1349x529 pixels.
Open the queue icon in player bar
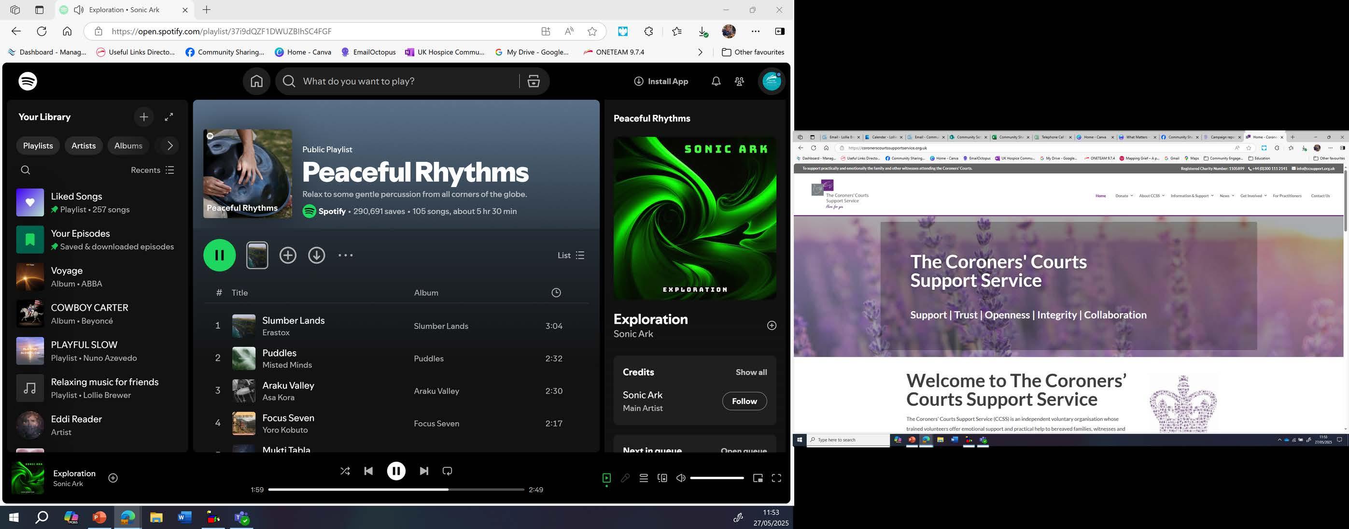[x=644, y=478]
